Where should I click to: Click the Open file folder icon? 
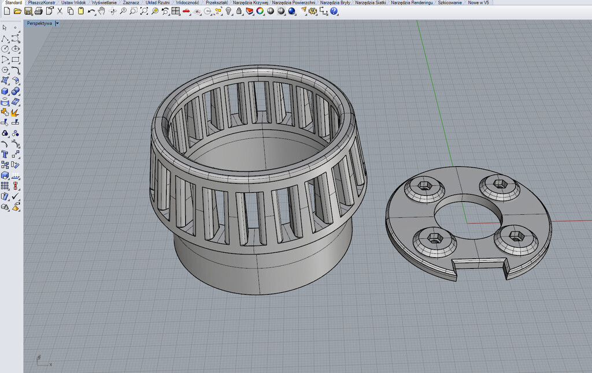tap(17, 11)
